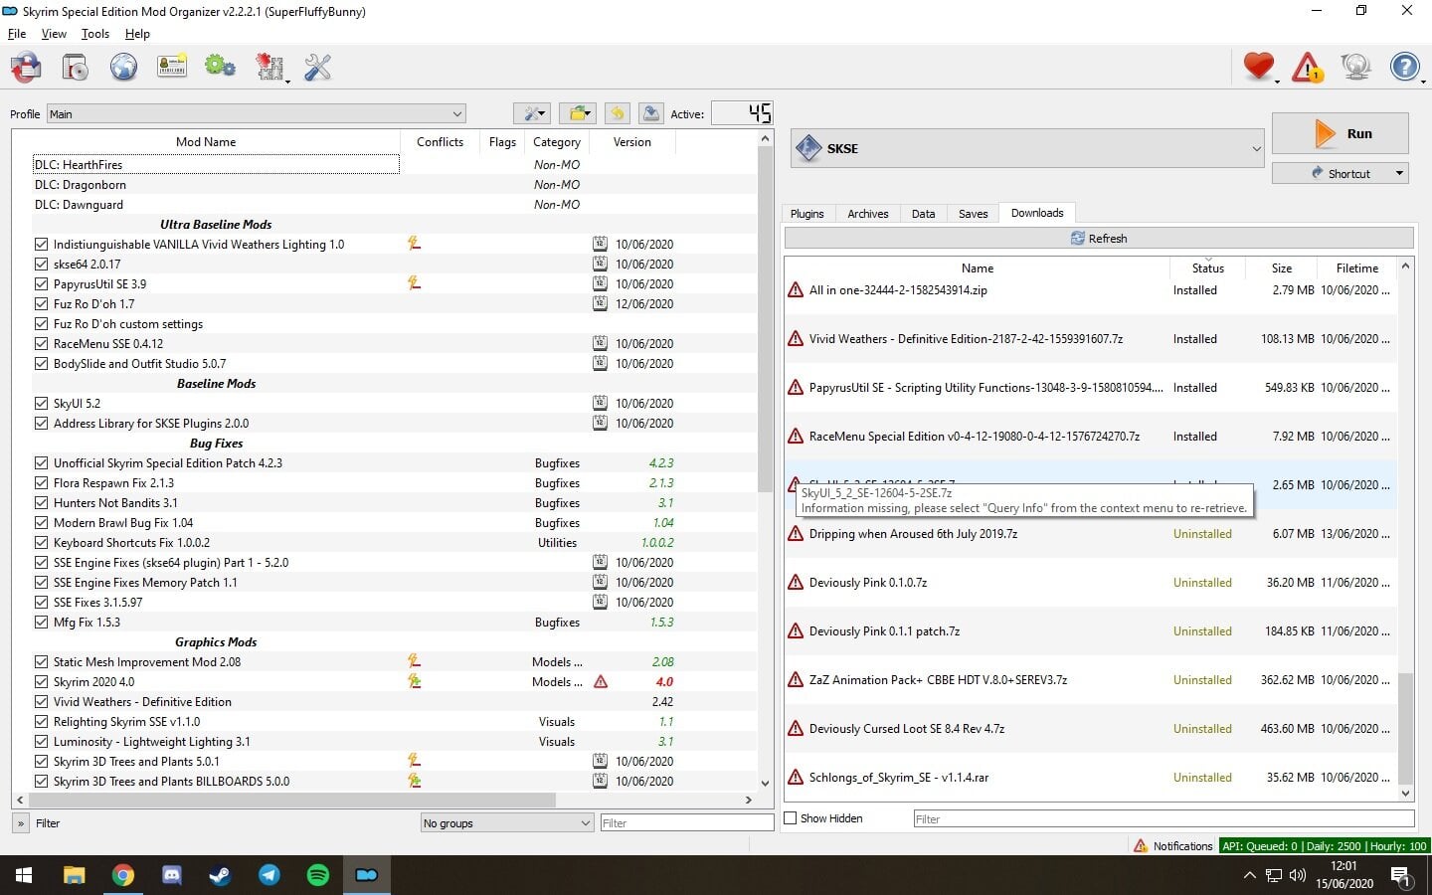
Task: Click the Windows Start button
Action: [x=24, y=875]
